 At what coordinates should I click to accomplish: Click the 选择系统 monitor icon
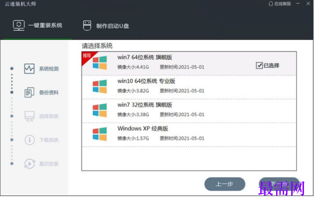29,116
